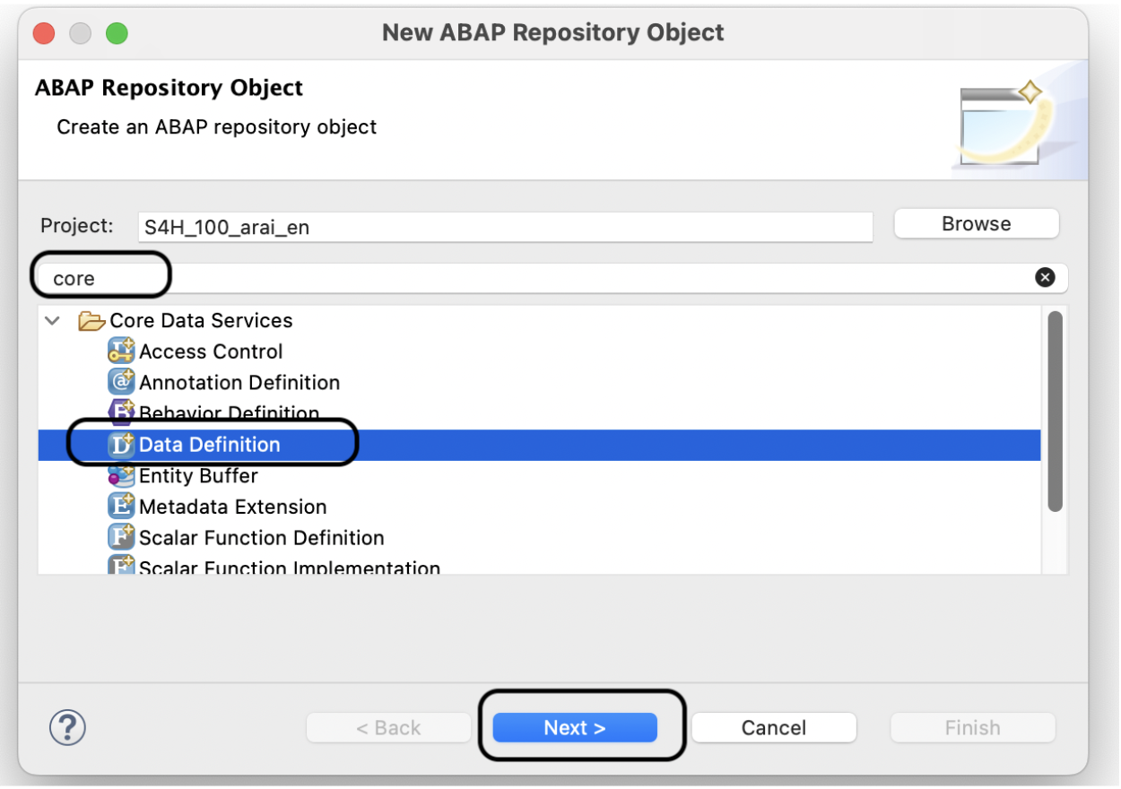Close the dialog with the red button

click(x=44, y=34)
